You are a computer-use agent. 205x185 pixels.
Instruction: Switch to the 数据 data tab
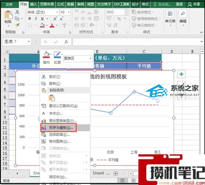(71, 4)
